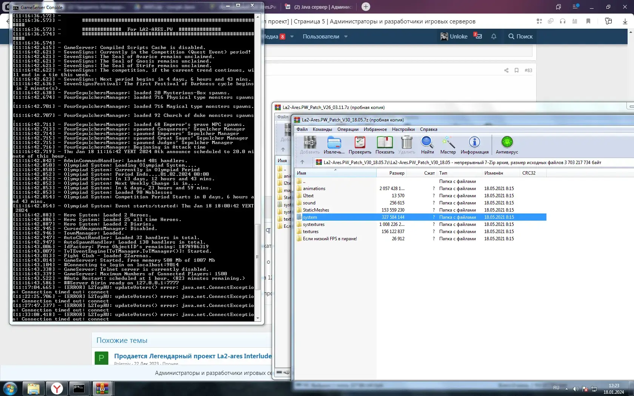Open Пользователи forum menu
The width and height of the screenshot is (634, 396).
(x=321, y=37)
